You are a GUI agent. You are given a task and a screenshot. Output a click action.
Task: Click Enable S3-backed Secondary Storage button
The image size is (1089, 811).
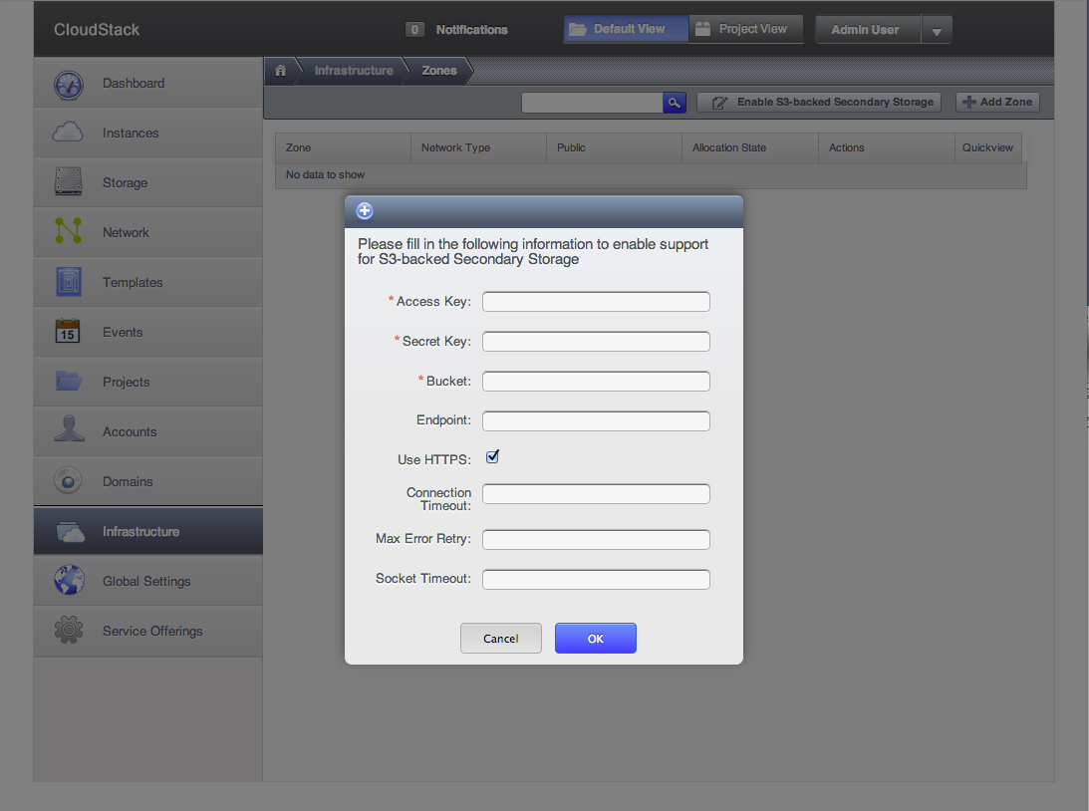coord(819,102)
